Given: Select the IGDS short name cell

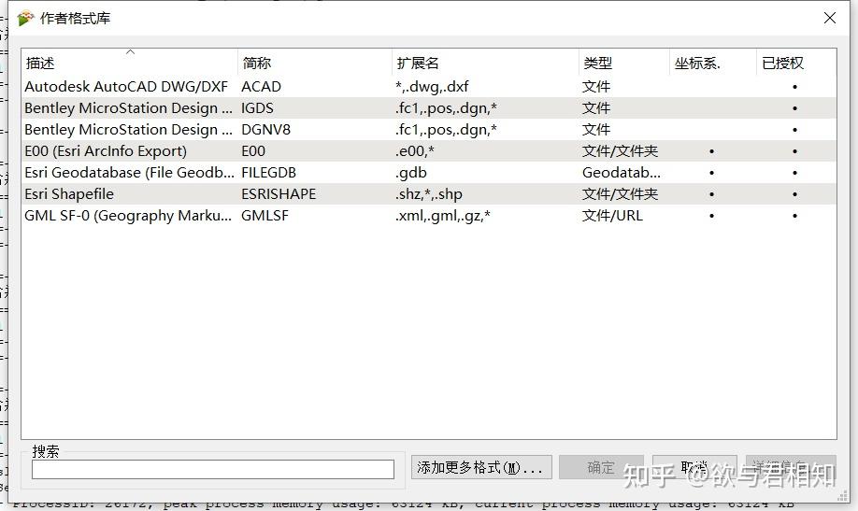Looking at the screenshot, I should click(x=257, y=108).
